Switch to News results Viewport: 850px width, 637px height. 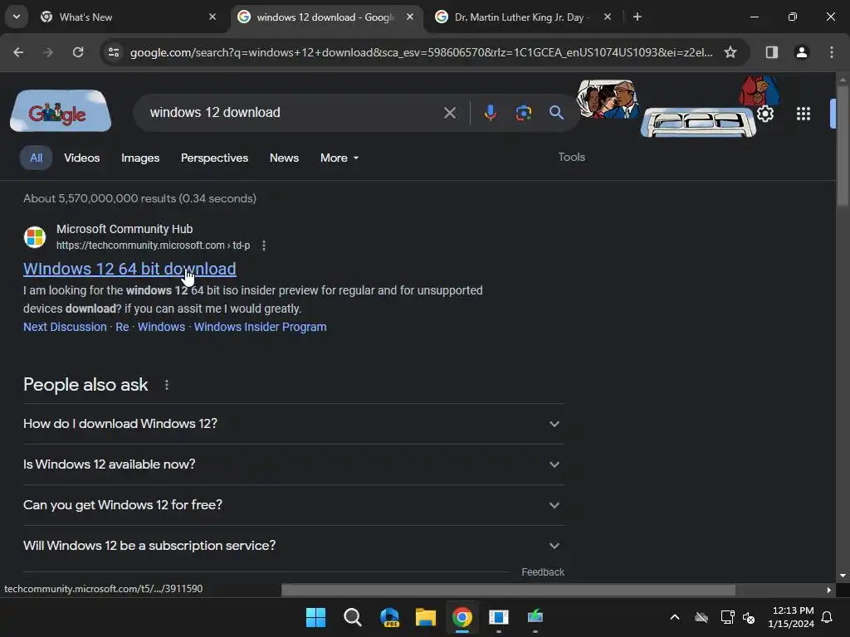284,158
